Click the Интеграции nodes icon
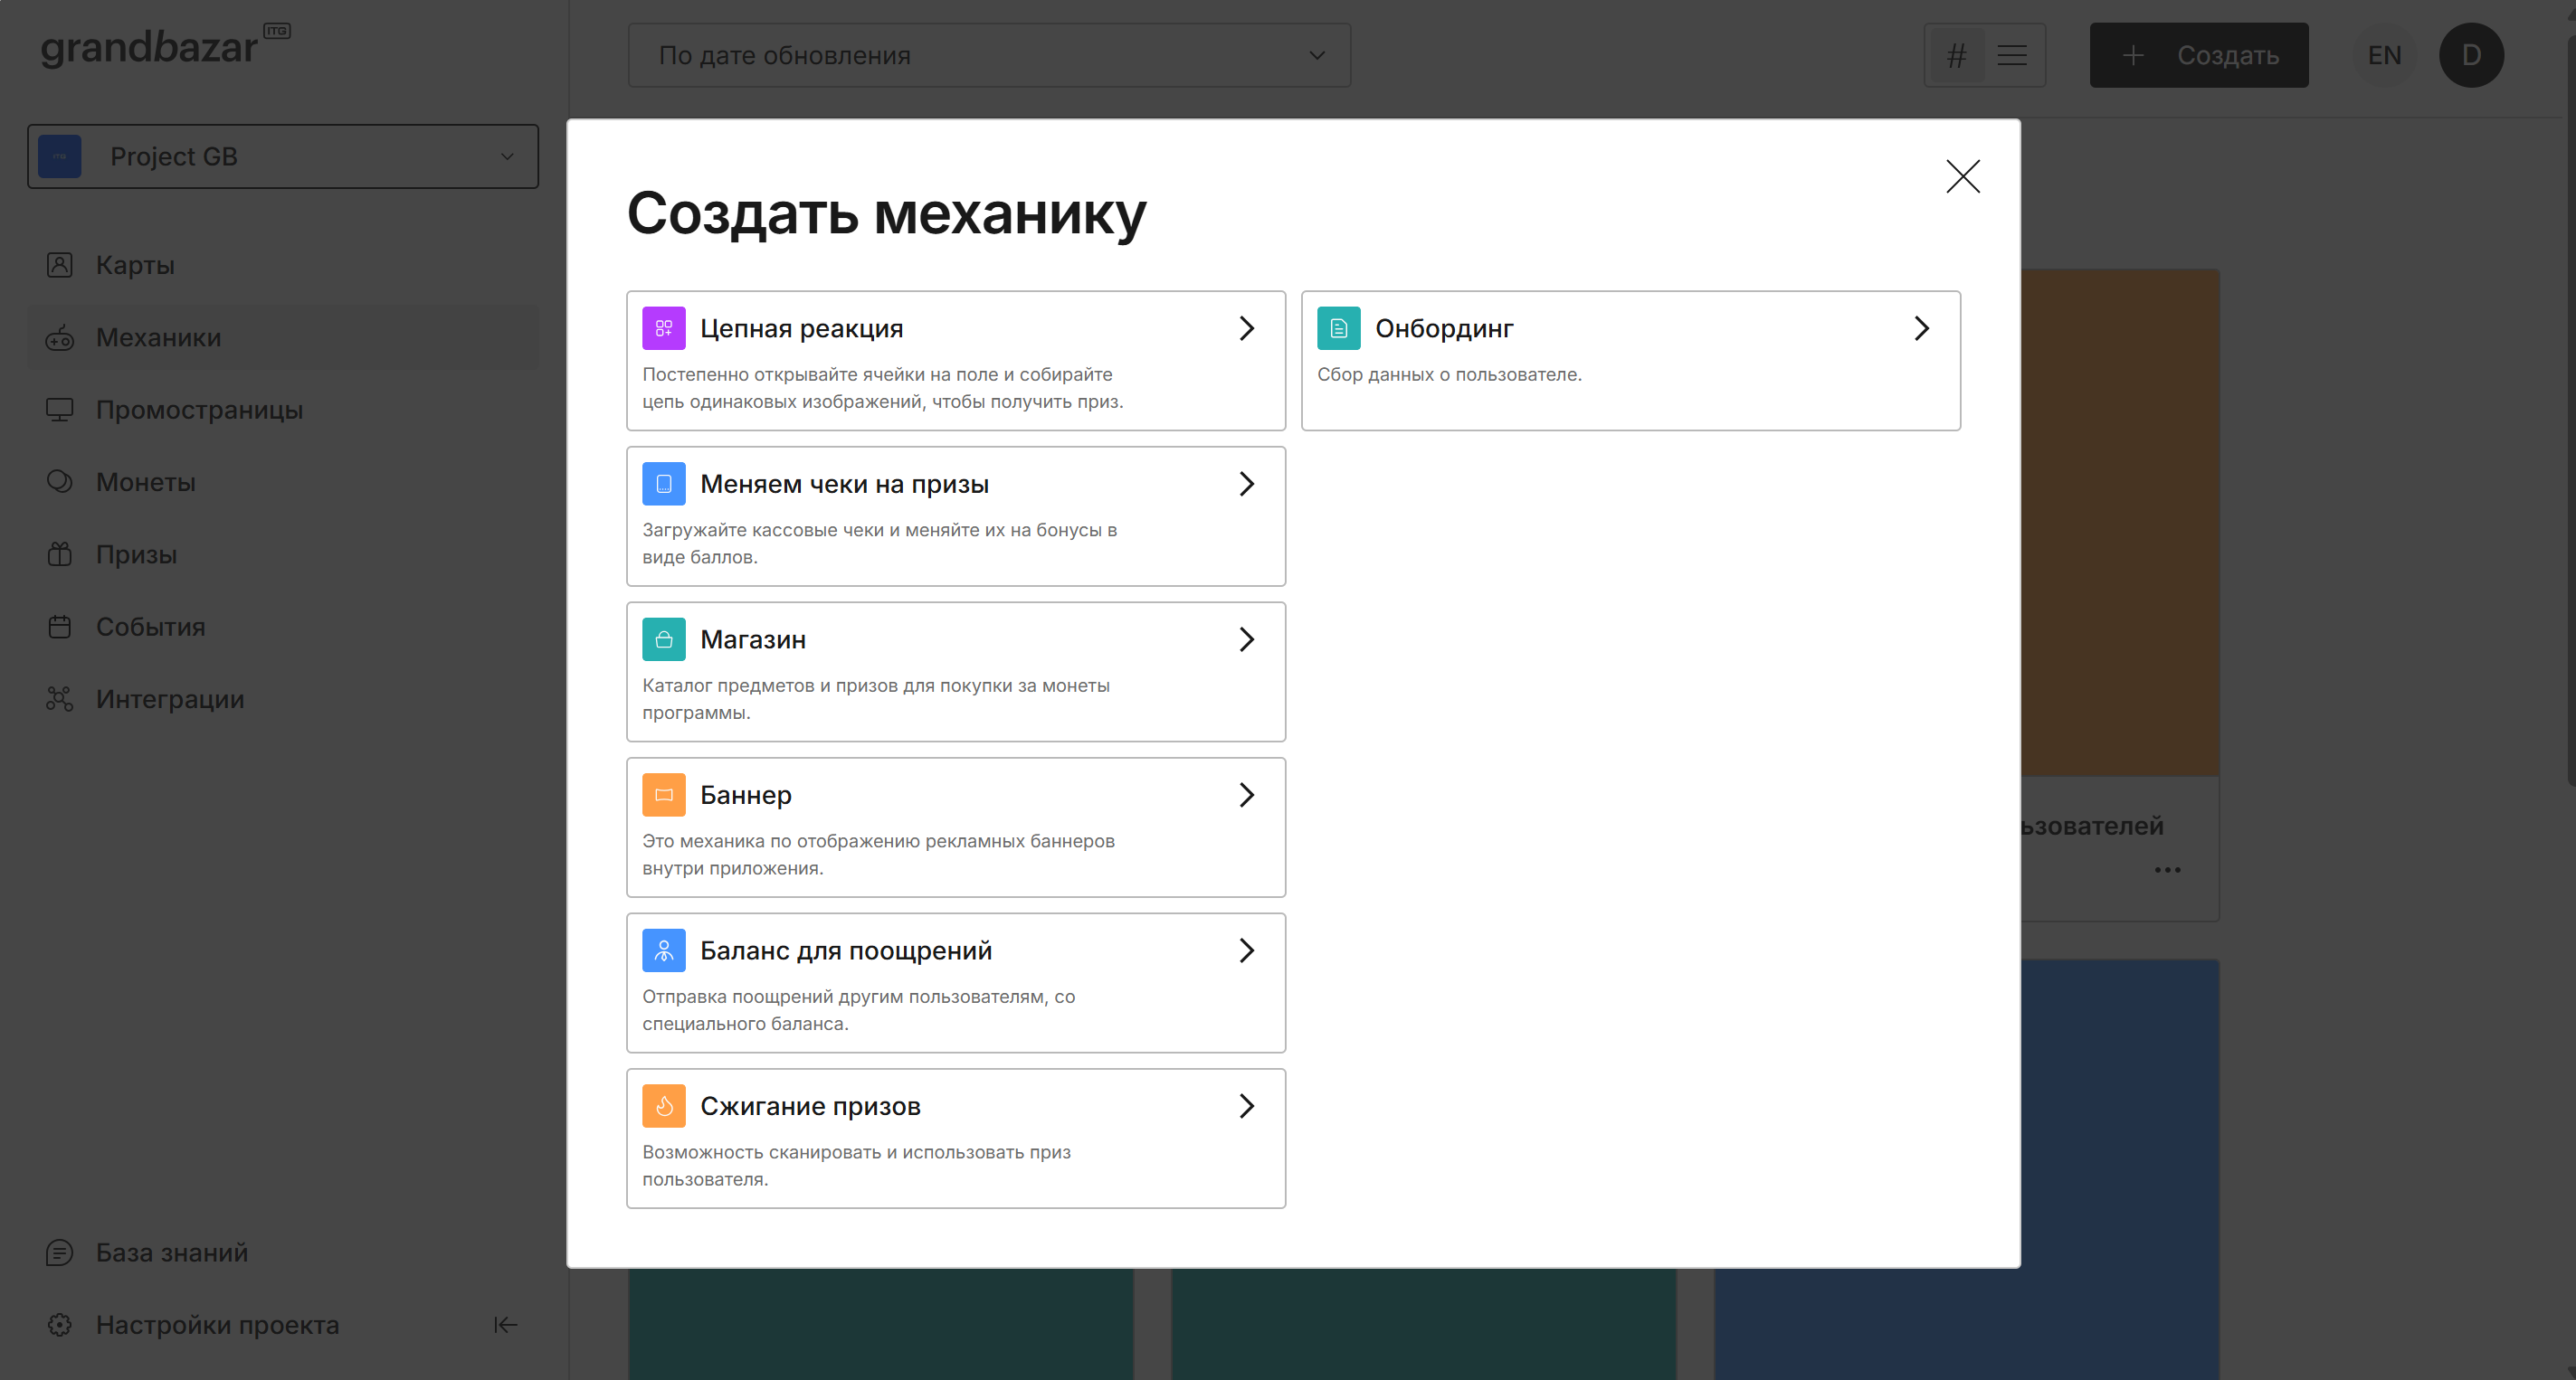Viewport: 2576px width, 1380px height. 60,698
